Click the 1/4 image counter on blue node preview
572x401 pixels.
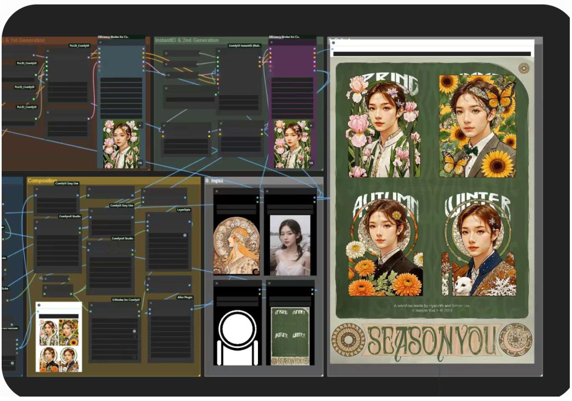click(x=139, y=163)
